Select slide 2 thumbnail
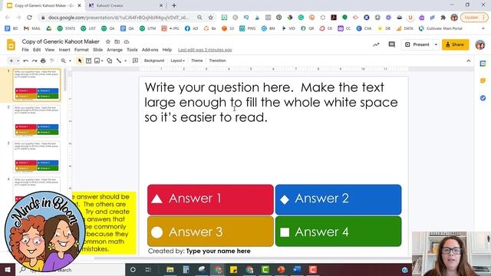Image resolution: width=491 pixels, height=276 pixels. (x=37, y=121)
